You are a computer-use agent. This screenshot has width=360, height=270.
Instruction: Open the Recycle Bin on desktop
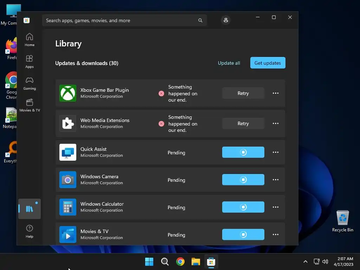[x=342, y=221]
